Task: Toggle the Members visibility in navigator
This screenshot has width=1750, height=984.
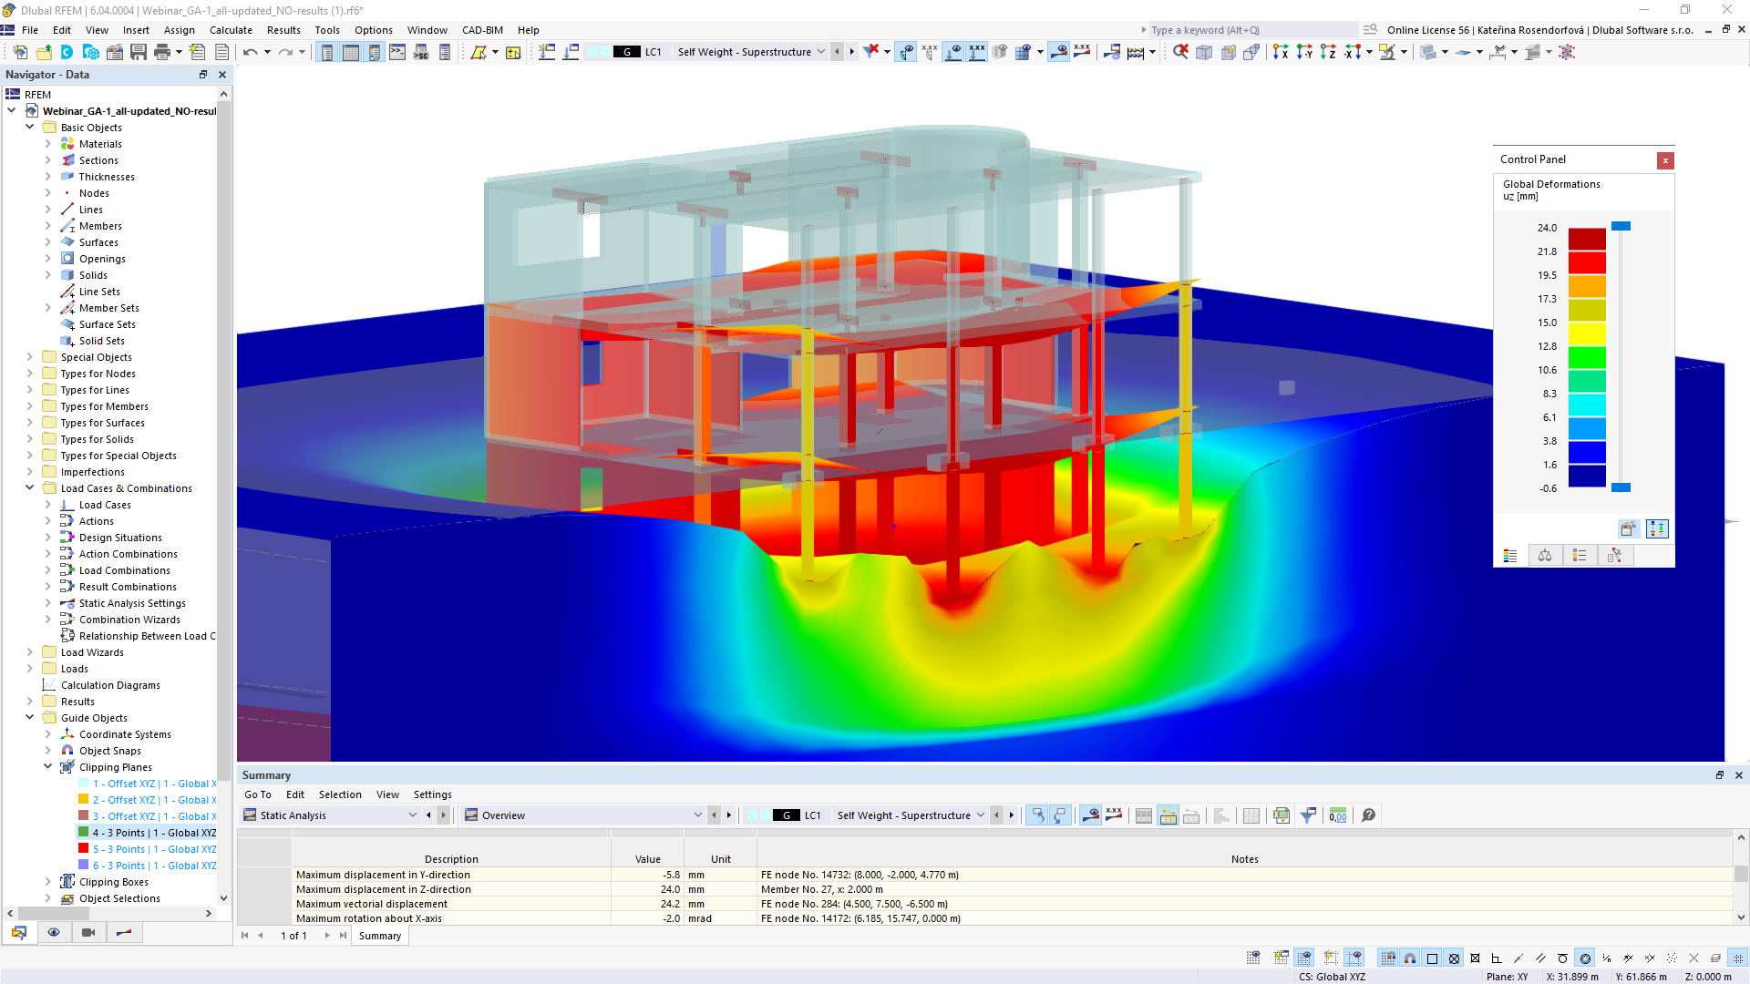Action: tap(101, 226)
